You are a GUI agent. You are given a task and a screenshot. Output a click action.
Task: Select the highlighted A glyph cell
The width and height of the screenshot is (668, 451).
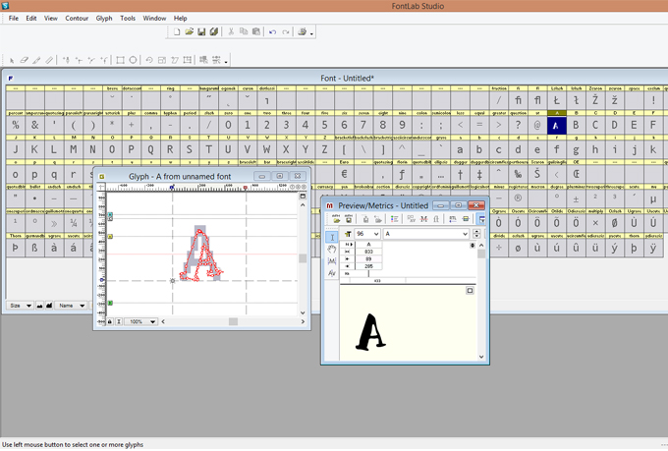(556, 126)
